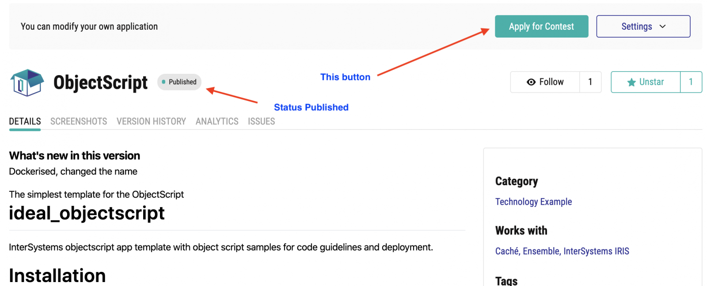The width and height of the screenshot is (707, 286).
Task: Click the chevron arrow beside Settings
Action: (662, 27)
